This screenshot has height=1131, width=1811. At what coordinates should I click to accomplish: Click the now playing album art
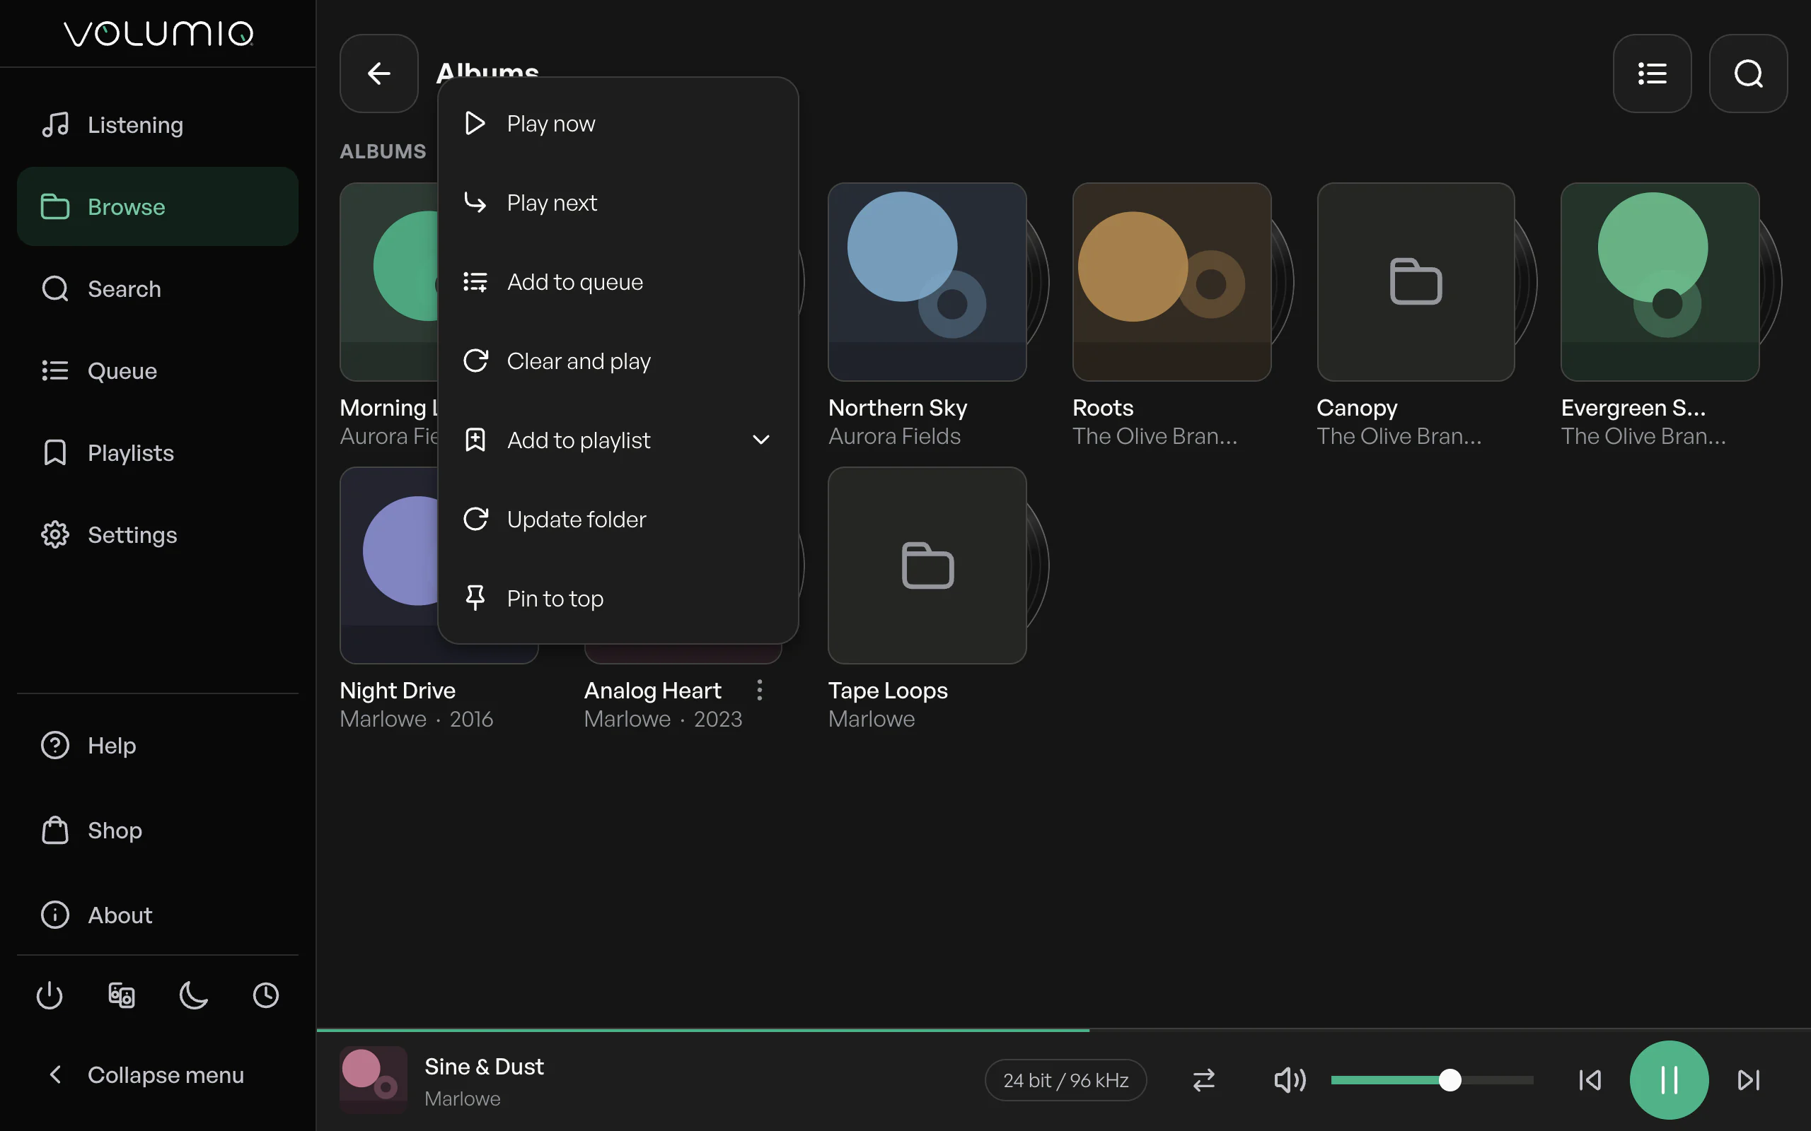pos(374,1079)
